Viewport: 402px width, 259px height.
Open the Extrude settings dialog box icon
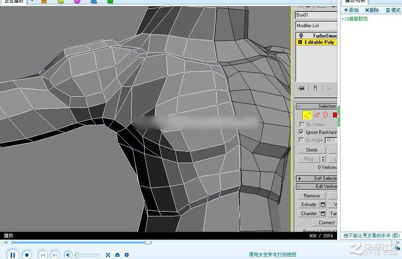(323, 205)
